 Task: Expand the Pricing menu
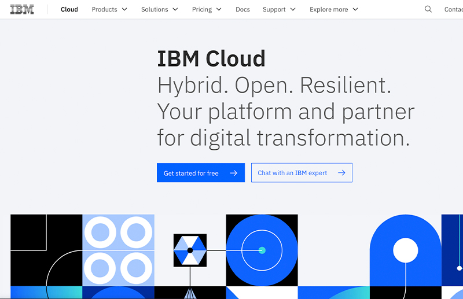pyautogui.click(x=207, y=9)
